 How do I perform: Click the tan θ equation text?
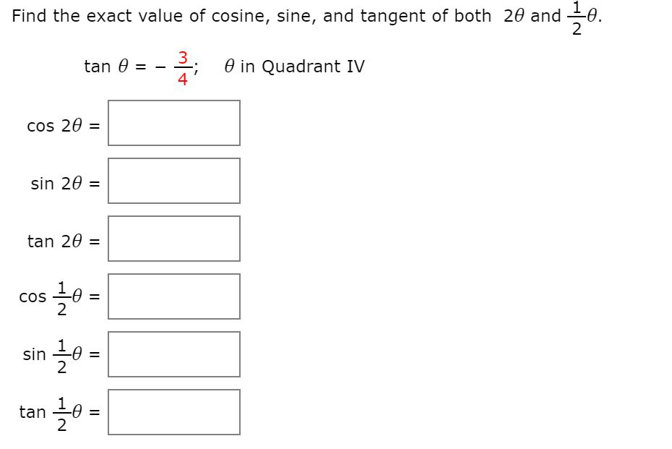(114, 67)
